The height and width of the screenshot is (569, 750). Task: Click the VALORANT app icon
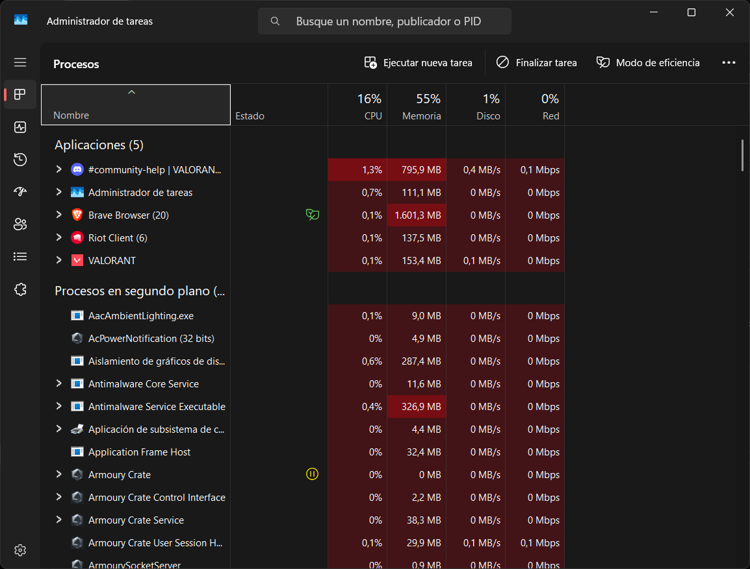tap(77, 260)
